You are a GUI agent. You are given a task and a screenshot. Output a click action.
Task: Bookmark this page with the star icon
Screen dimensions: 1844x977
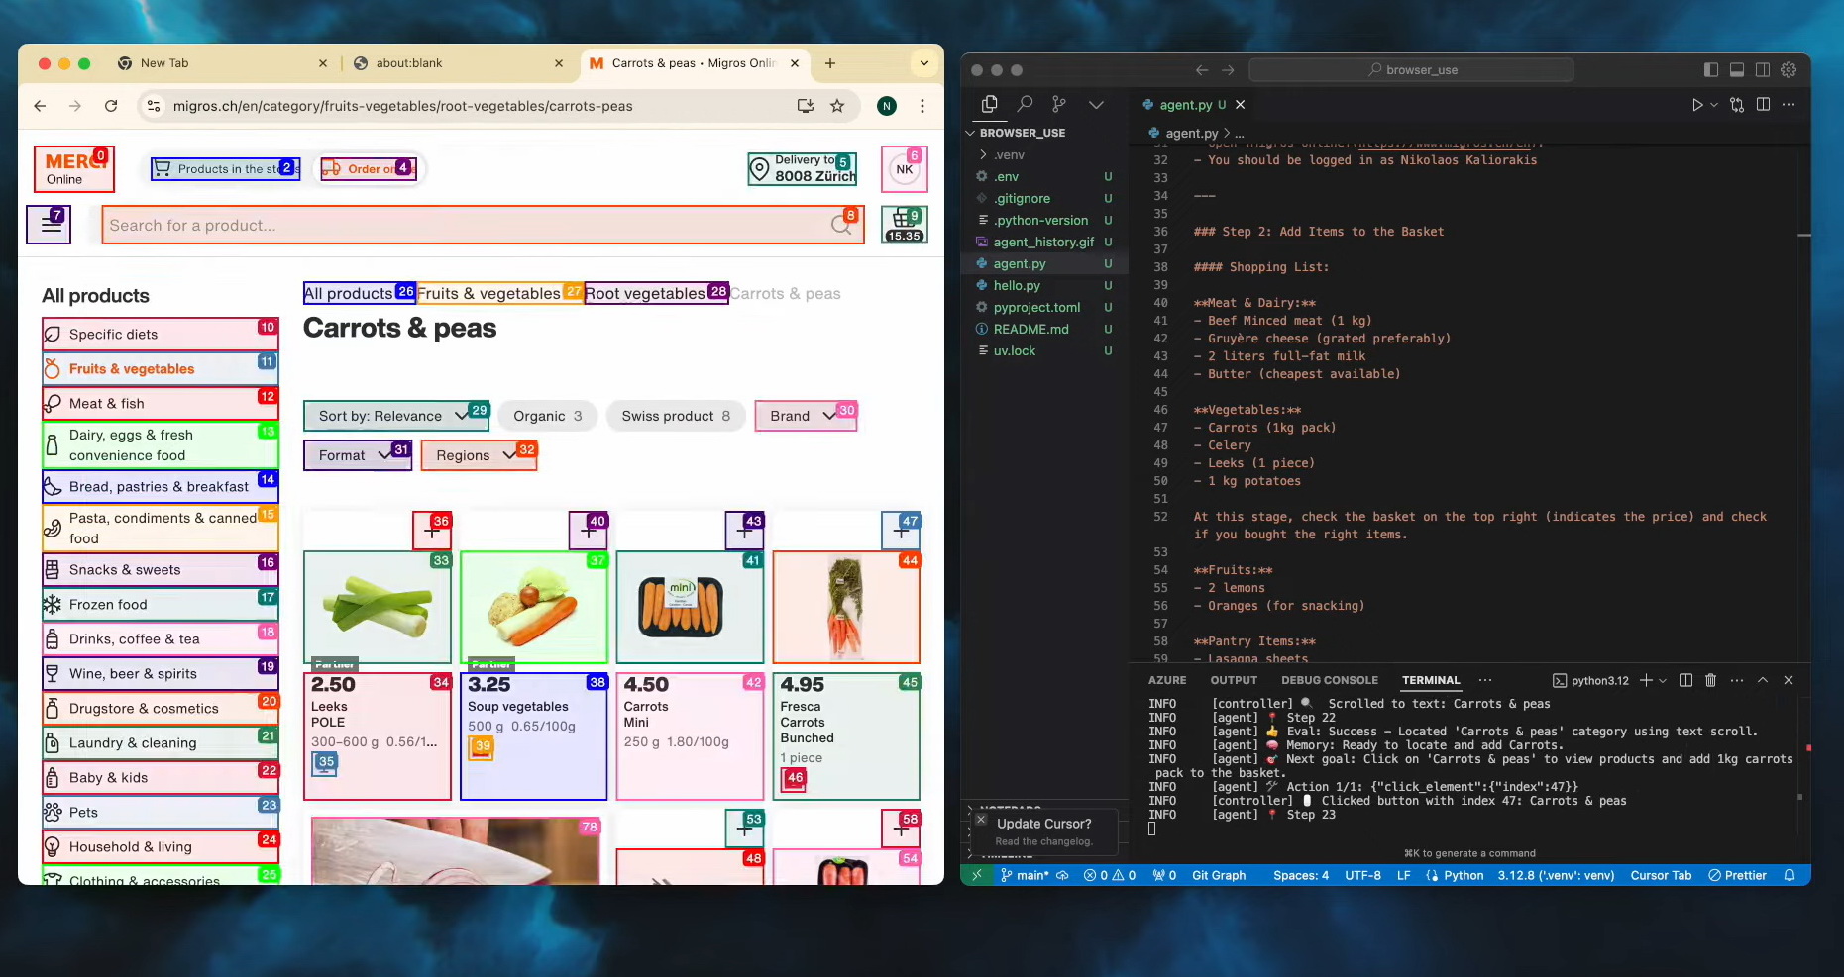pos(837,106)
